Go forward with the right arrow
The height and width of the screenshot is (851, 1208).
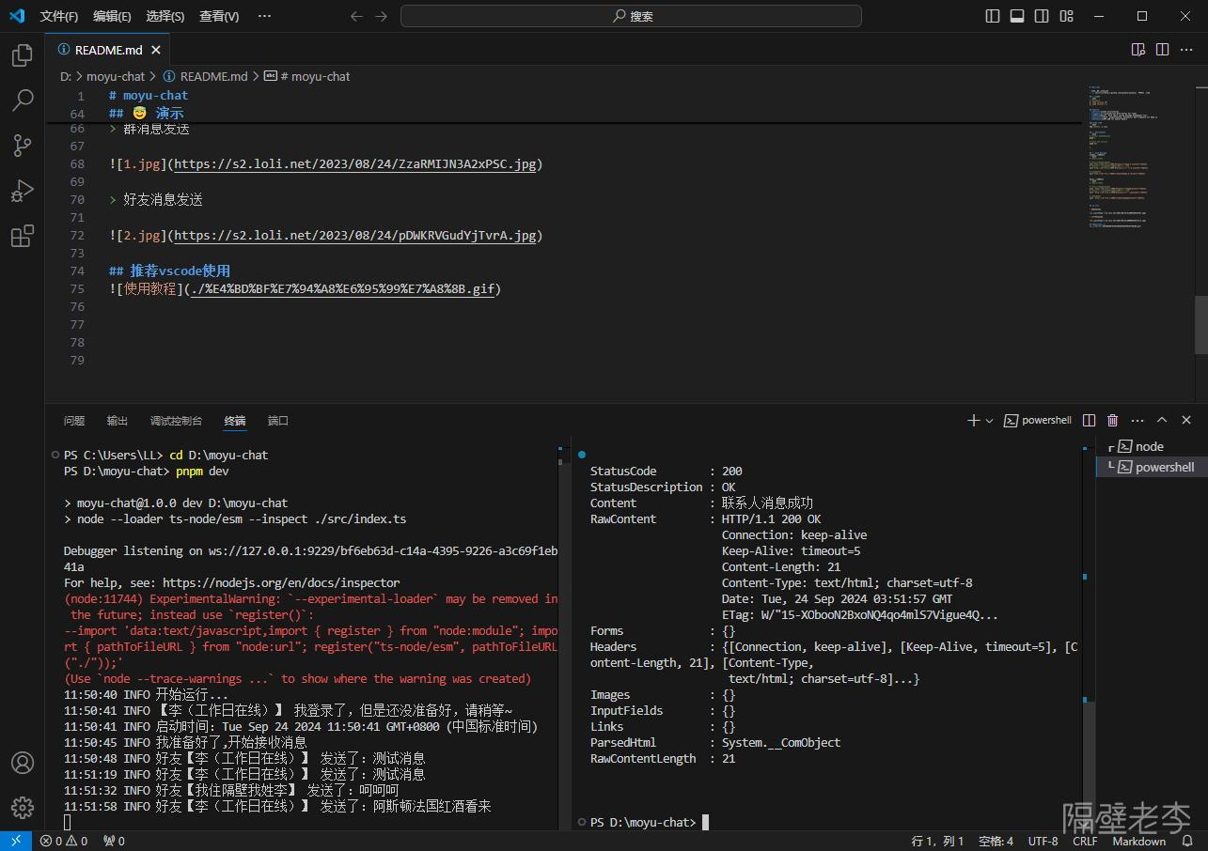click(x=381, y=16)
